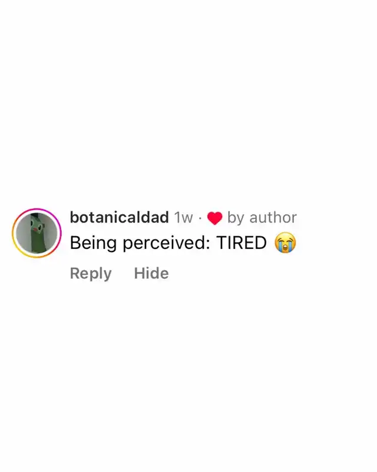The height and width of the screenshot is (472, 377).
Task: Select the 'by author' label
Action: coord(262,218)
